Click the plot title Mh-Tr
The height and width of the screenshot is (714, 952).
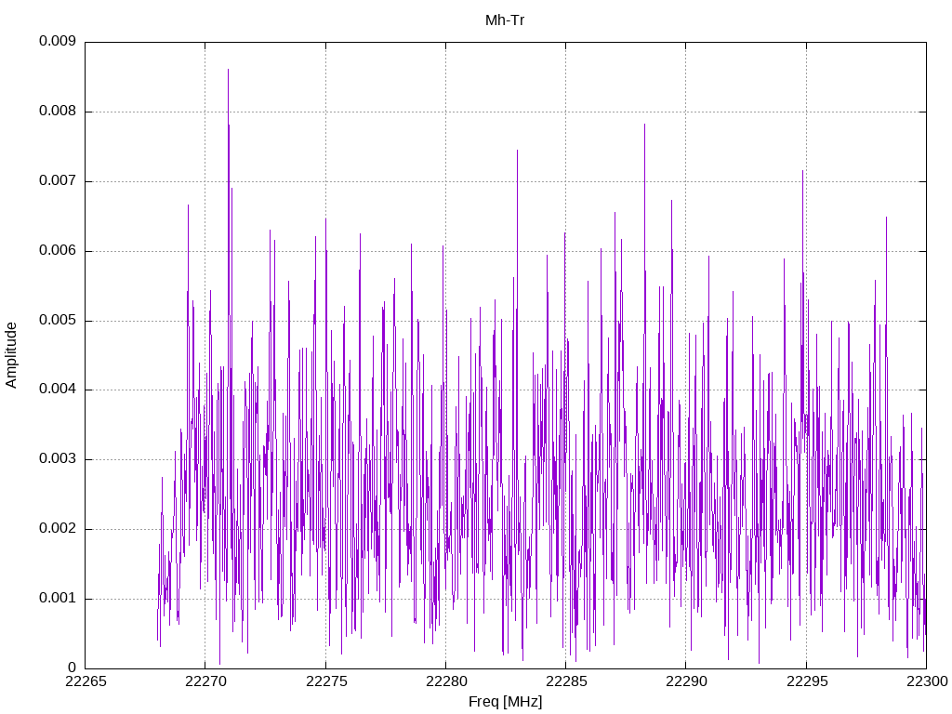pyautogui.click(x=505, y=20)
